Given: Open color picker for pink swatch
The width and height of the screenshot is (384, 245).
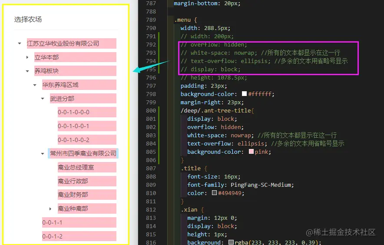Looking at the screenshot, I should coord(251,152).
